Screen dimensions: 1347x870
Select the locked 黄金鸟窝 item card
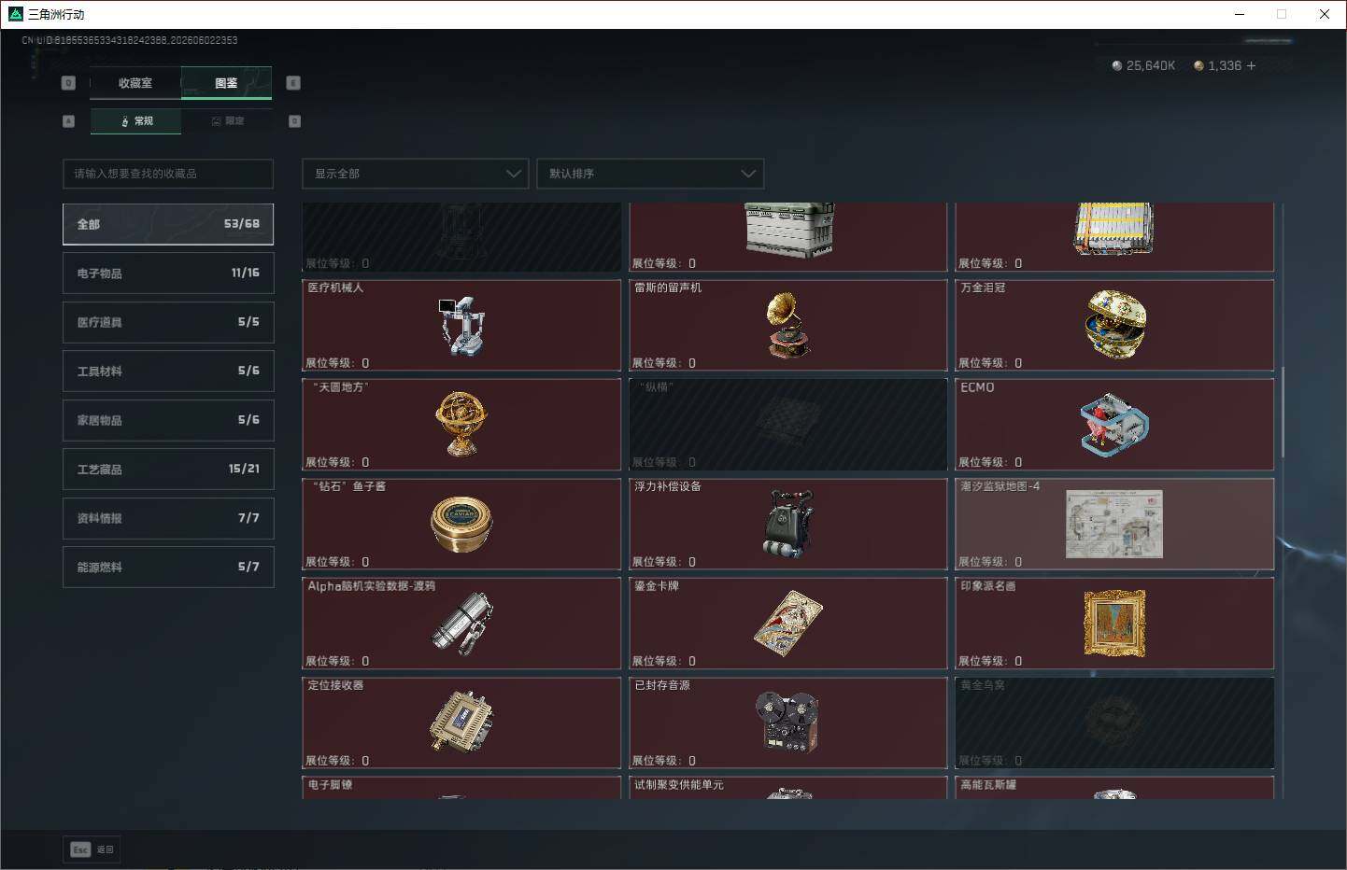click(1115, 723)
